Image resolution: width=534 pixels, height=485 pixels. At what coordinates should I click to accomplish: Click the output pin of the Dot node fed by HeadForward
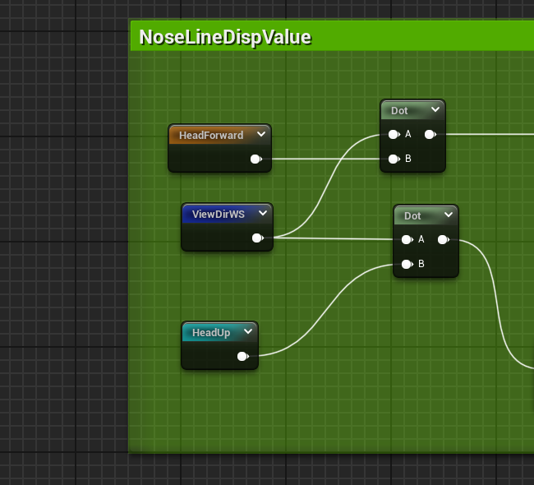pyautogui.click(x=430, y=134)
